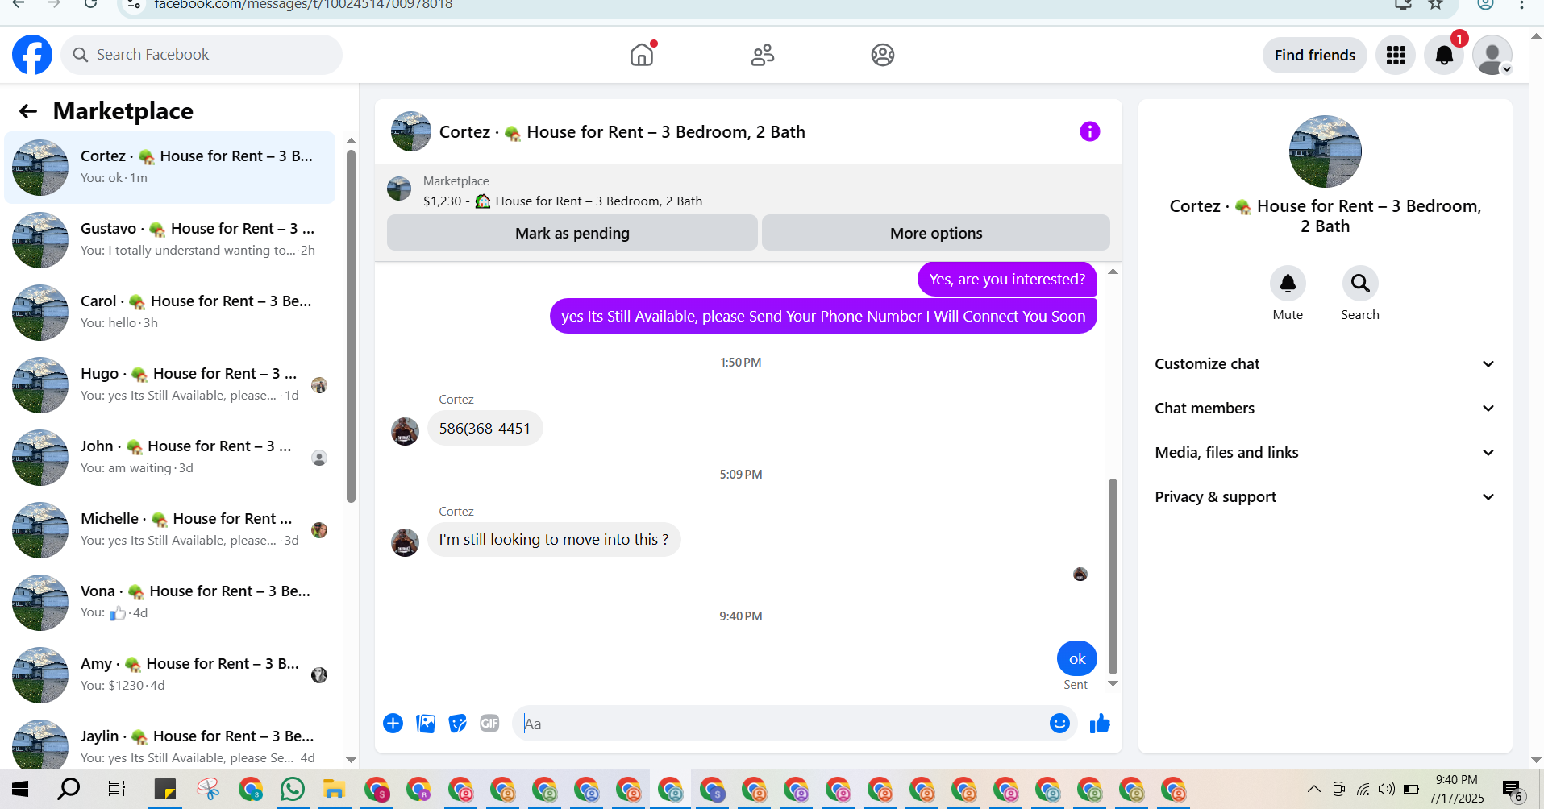
Task: Open File Explorer from the taskbar
Action: pyautogui.click(x=335, y=789)
